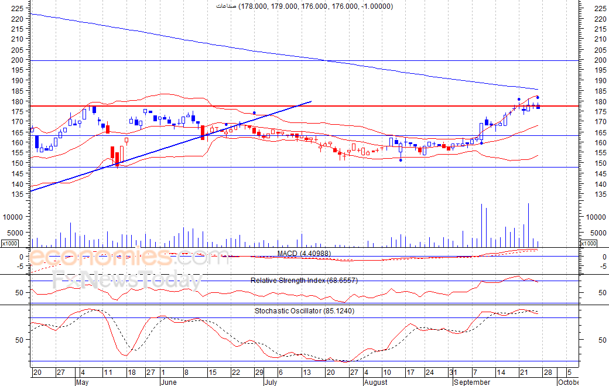
Task: Click the October label on the time axis
Action: [x=568, y=382]
